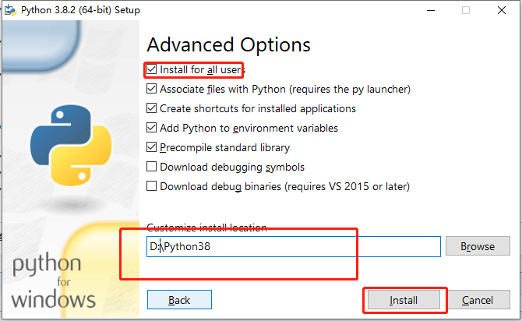This screenshot has height=321, width=522.
Task: Toggle Install for all users checkbox
Action: tap(151, 69)
